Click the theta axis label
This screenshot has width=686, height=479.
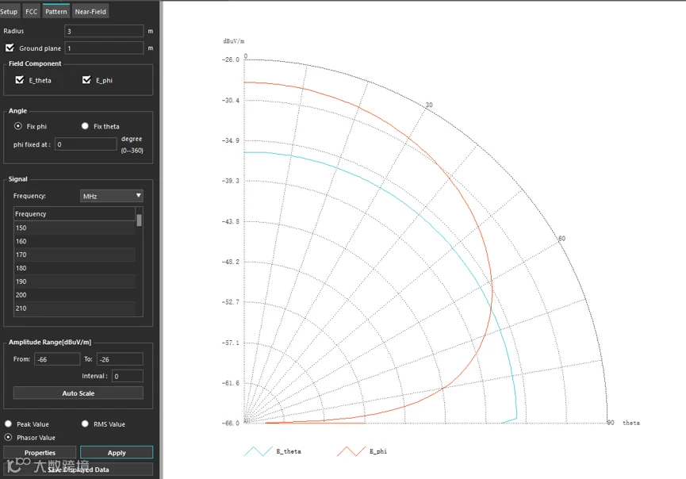(x=631, y=423)
